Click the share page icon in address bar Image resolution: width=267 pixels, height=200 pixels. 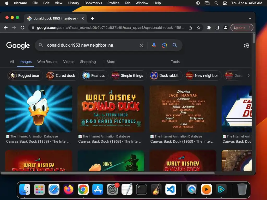coord(190,28)
